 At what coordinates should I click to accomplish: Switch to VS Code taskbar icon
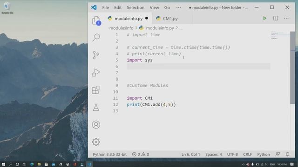click(x=89, y=164)
